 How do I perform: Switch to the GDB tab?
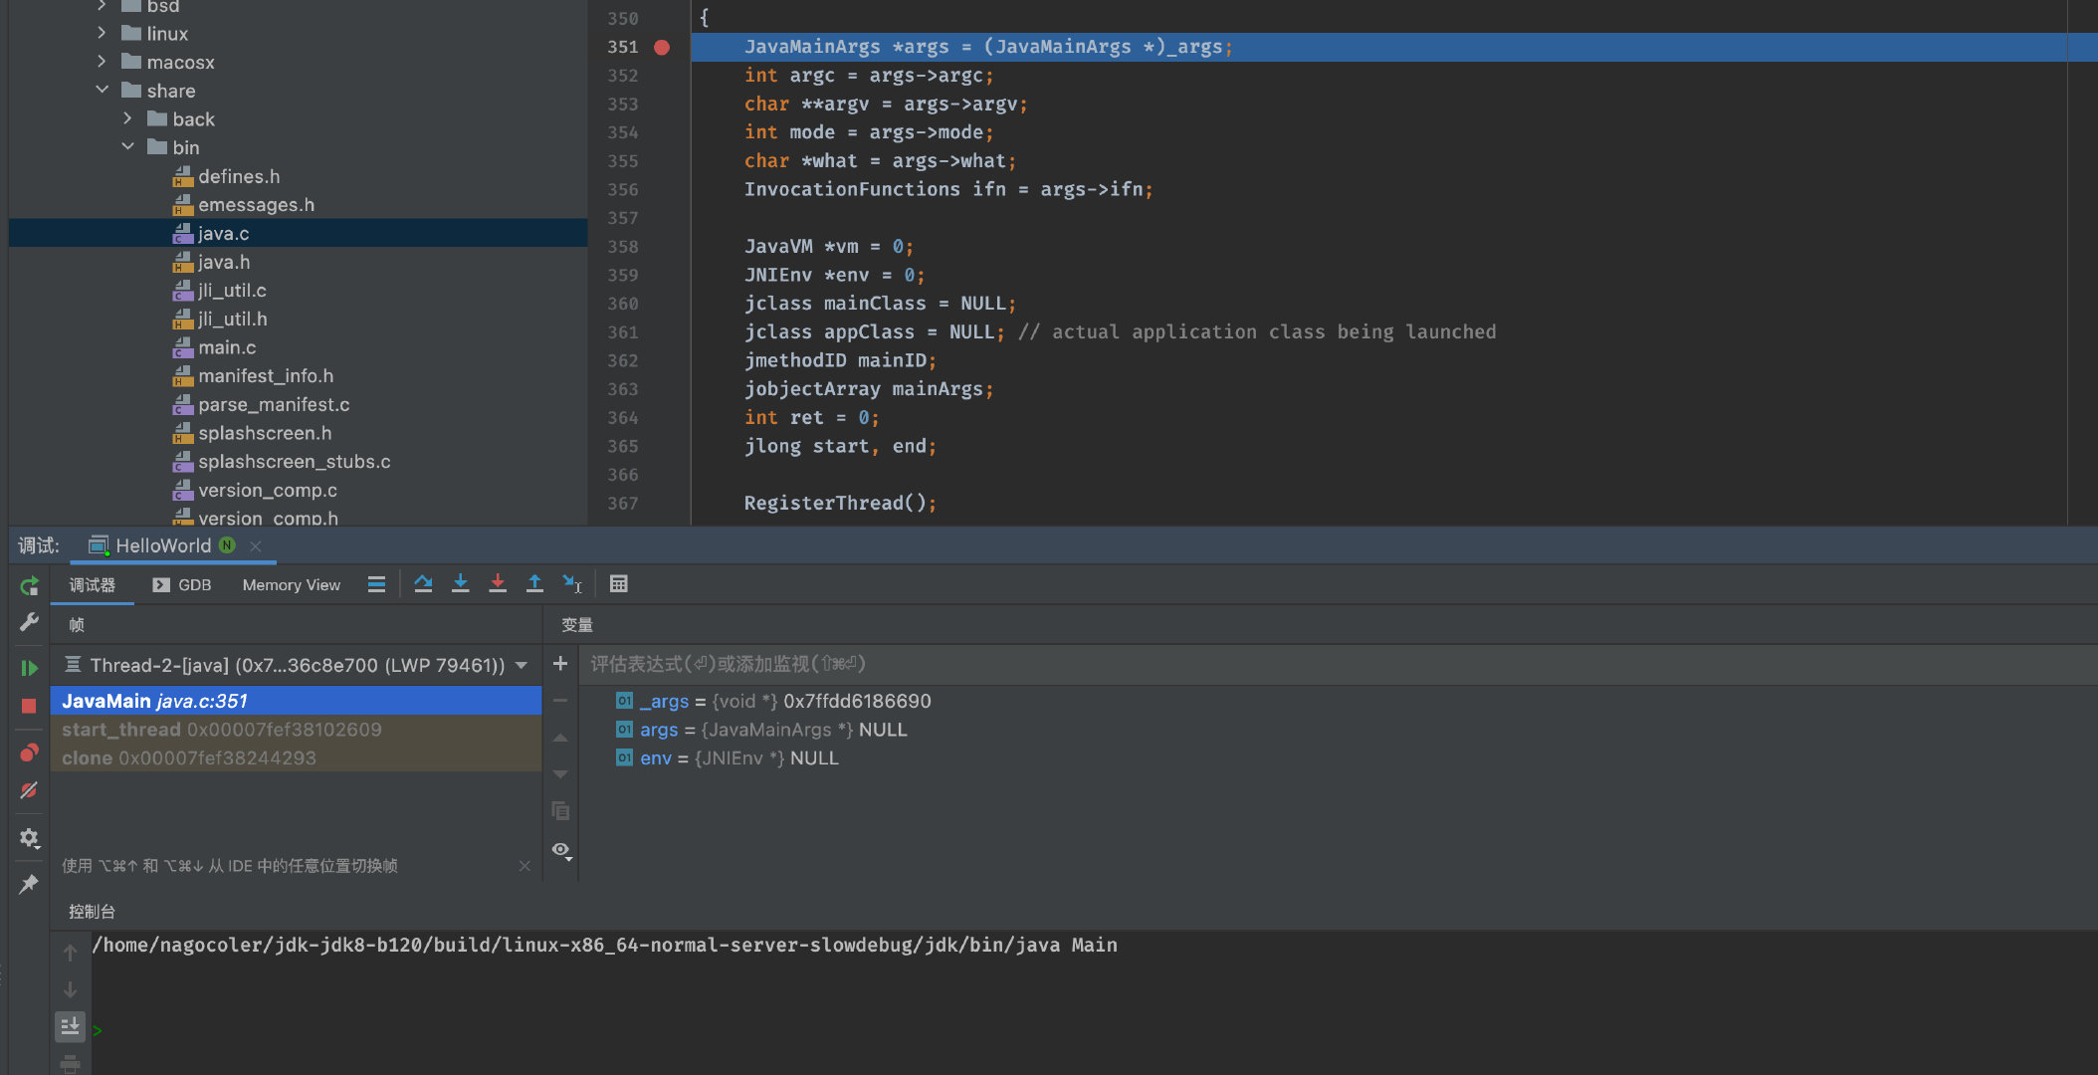coord(182,585)
